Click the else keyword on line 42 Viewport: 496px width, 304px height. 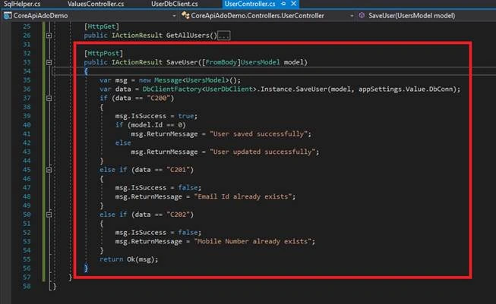[123, 143]
